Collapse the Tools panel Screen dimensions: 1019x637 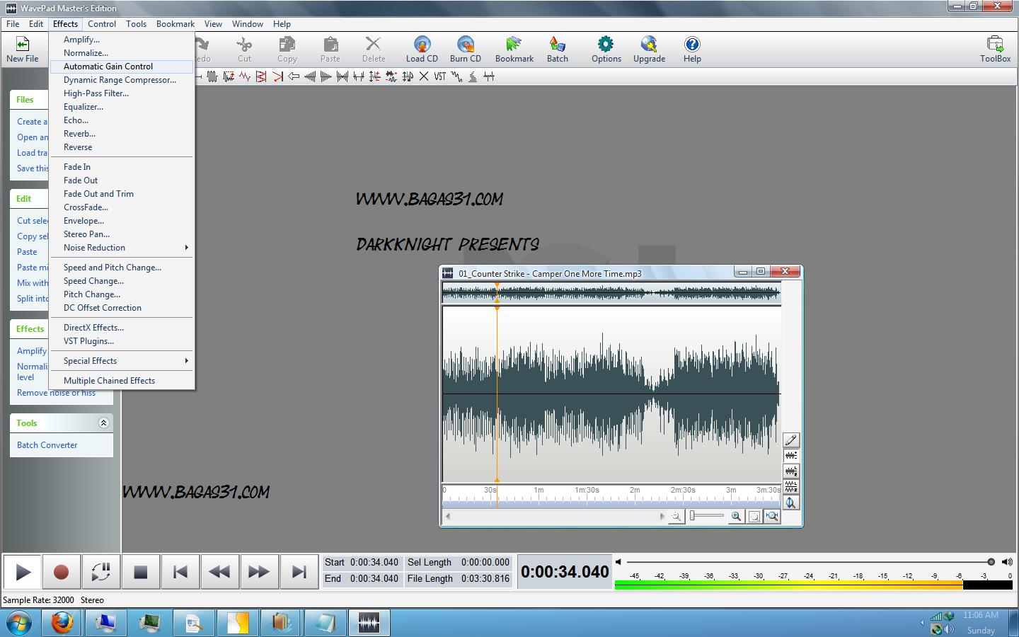pos(103,423)
